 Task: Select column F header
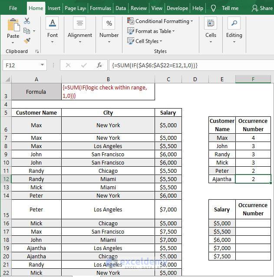253,79
